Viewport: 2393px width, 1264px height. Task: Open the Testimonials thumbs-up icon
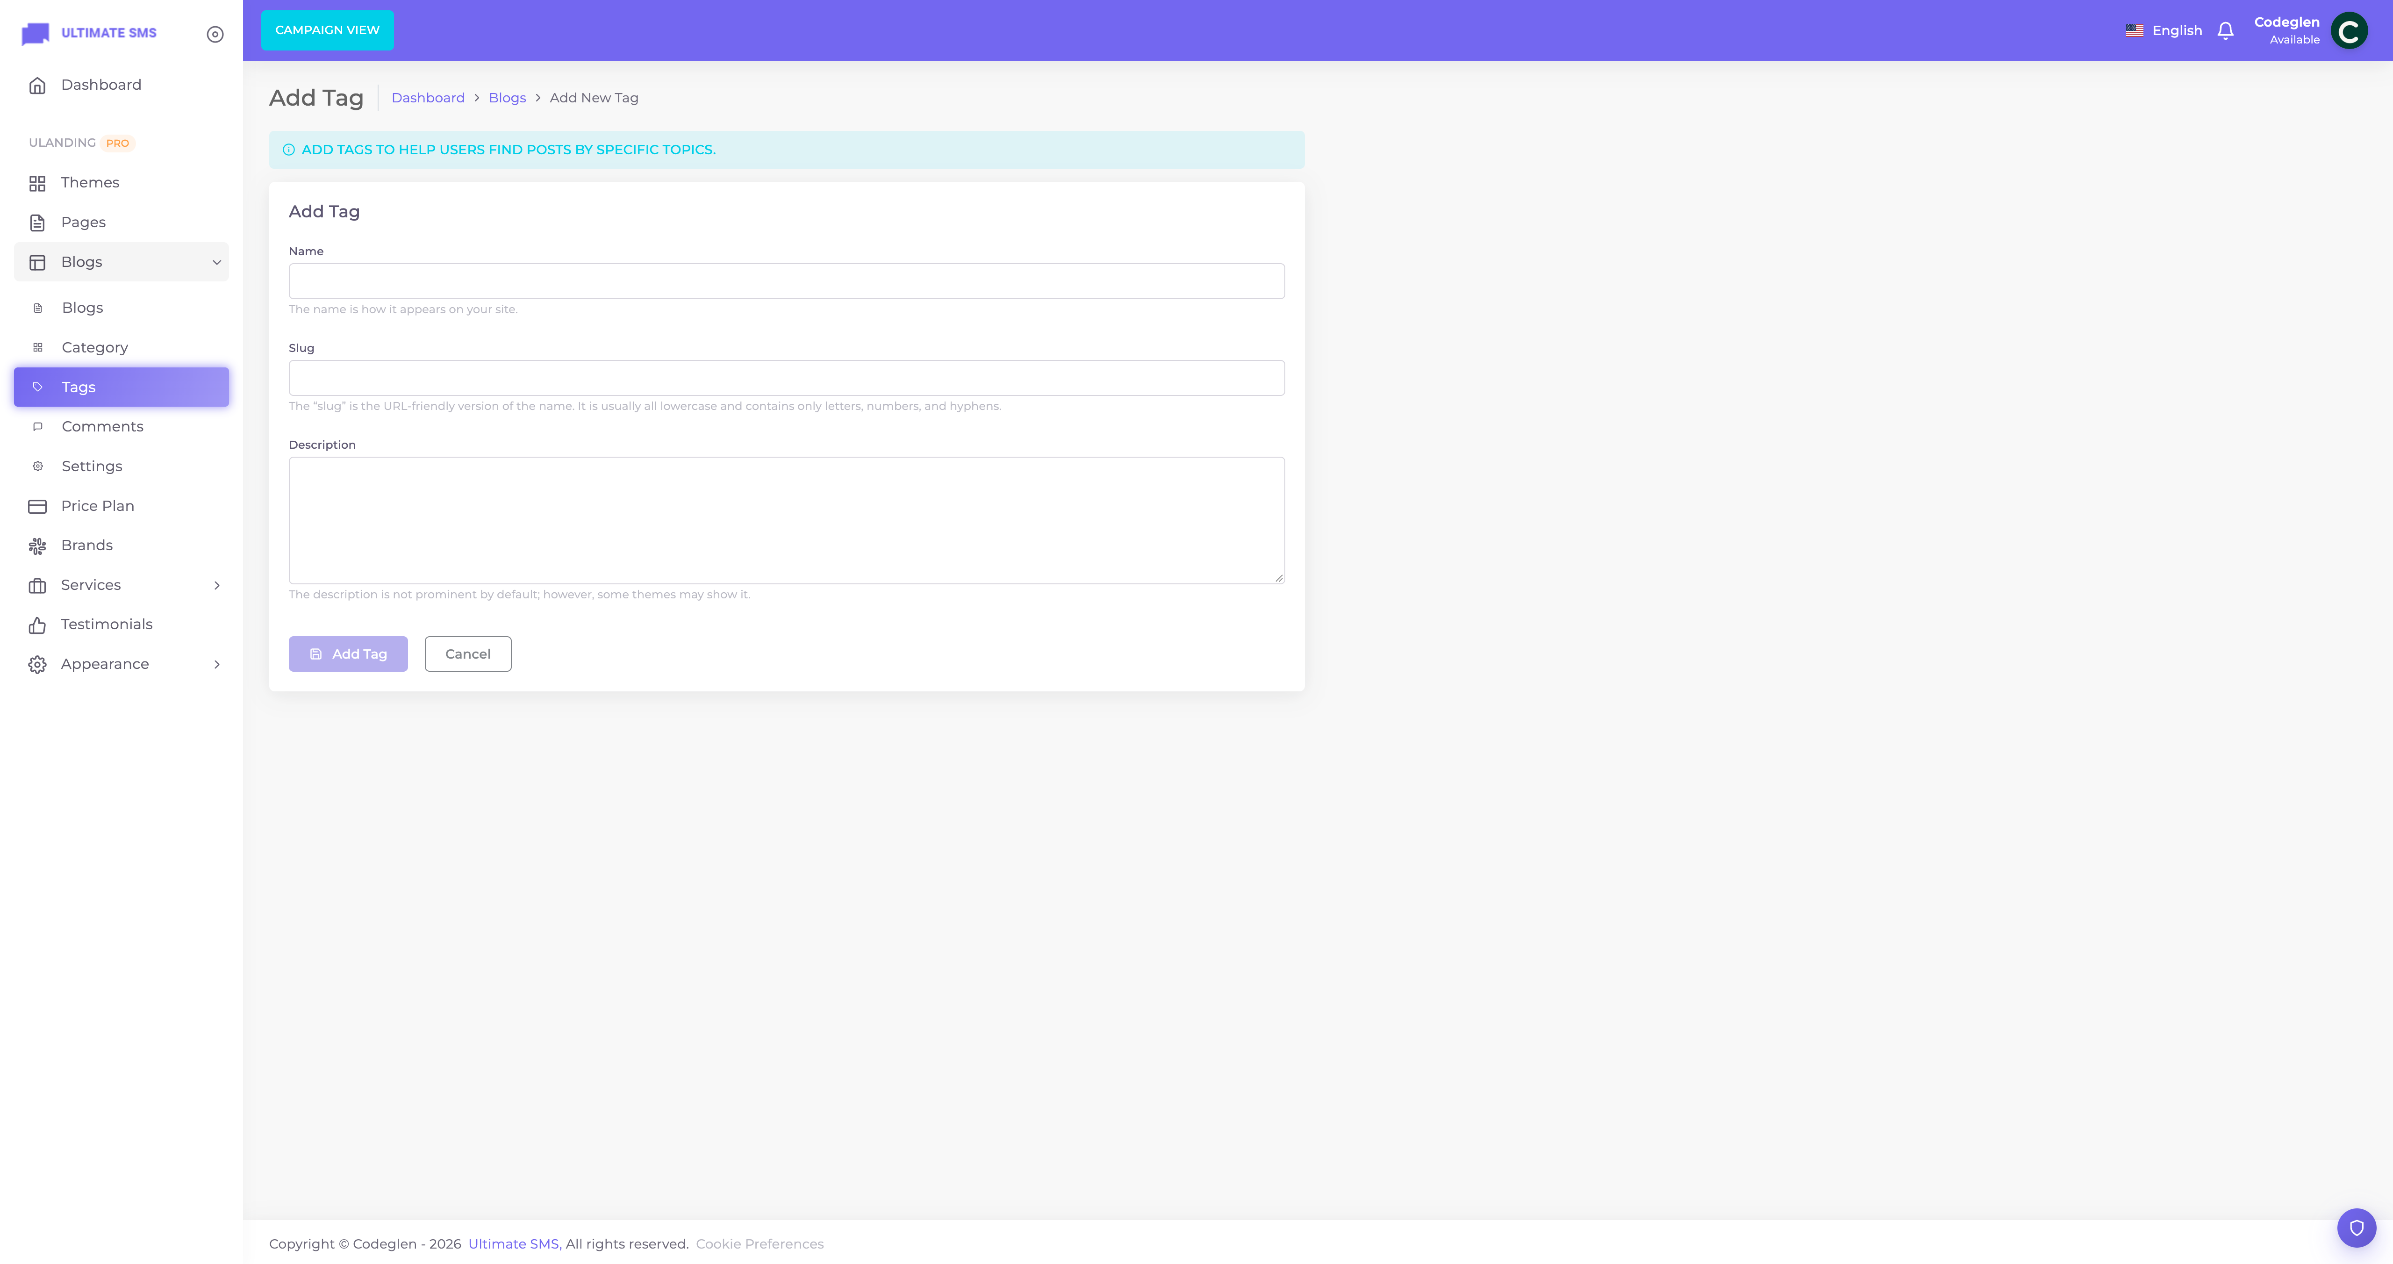point(37,625)
